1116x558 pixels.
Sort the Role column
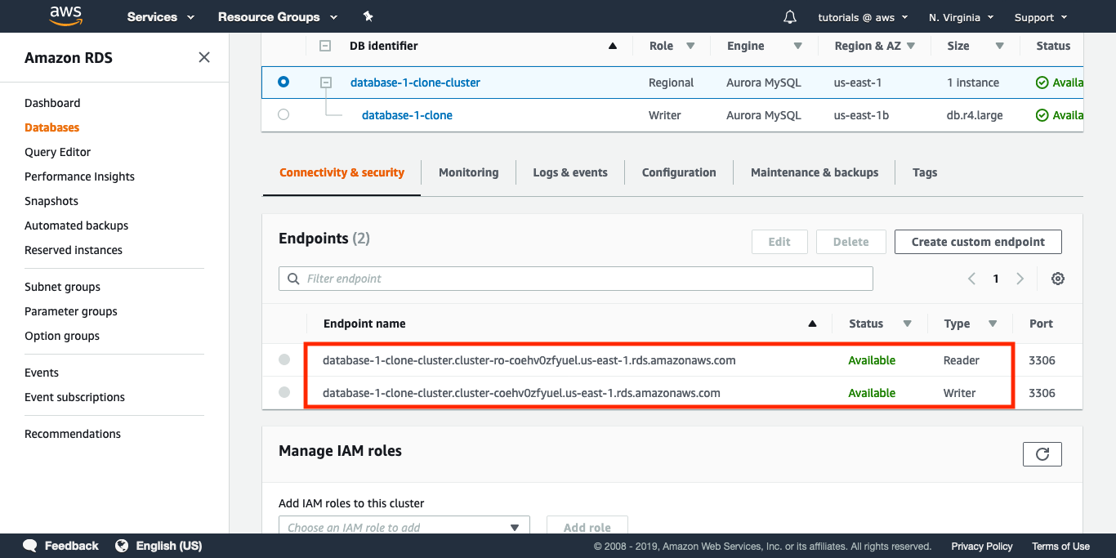coord(690,46)
